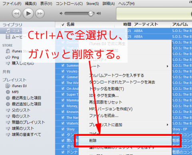This screenshot has height=155, width=192.
Task: Uncheck the Super T track checkbox
Action: (63, 94)
